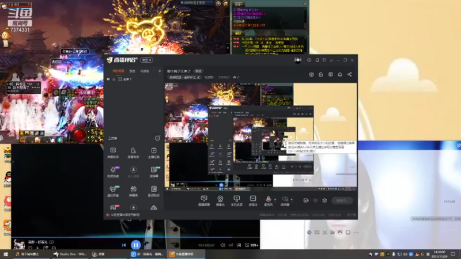The height and width of the screenshot is (259, 461).
Task: Open the 斗鱼直播伴侣 tutorial notice link
Action: point(124,215)
